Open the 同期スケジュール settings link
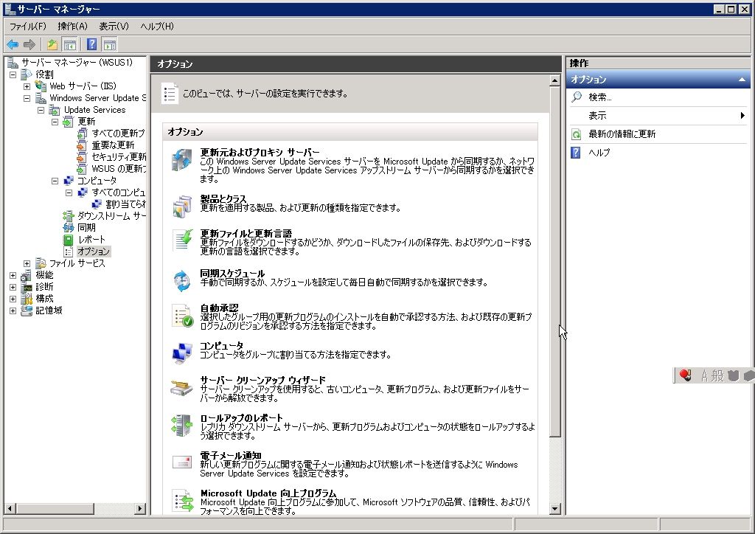This screenshot has height=534, width=755. tap(232, 273)
